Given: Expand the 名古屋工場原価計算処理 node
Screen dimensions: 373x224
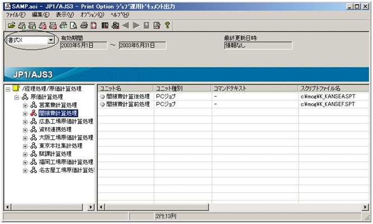Looking at the screenshot, I should coord(25,171).
